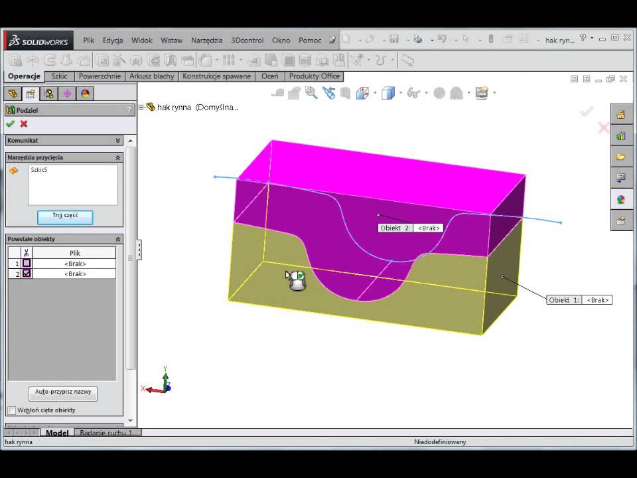This screenshot has height=478, width=637.
Task: Switch to the PropertyManager tab icon
Action: coord(31,94)
